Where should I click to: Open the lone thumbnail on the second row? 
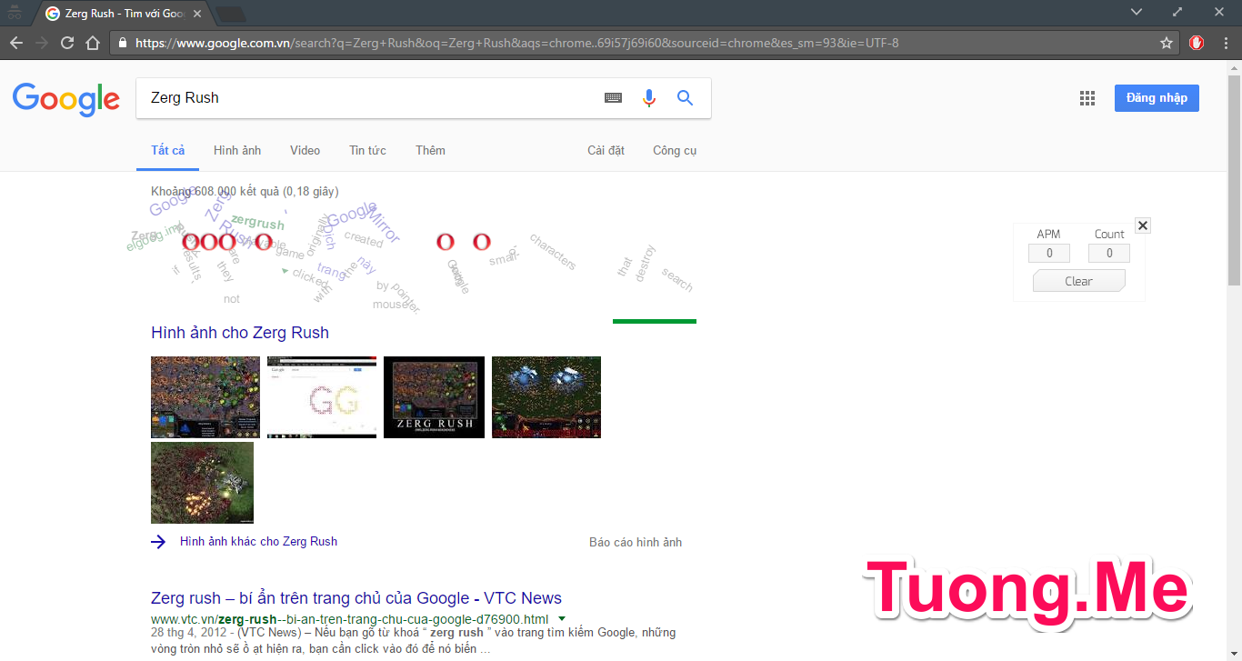point(202,483)
